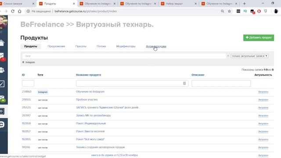
Task: Open a new browser tab
Action: click(244, 4)
